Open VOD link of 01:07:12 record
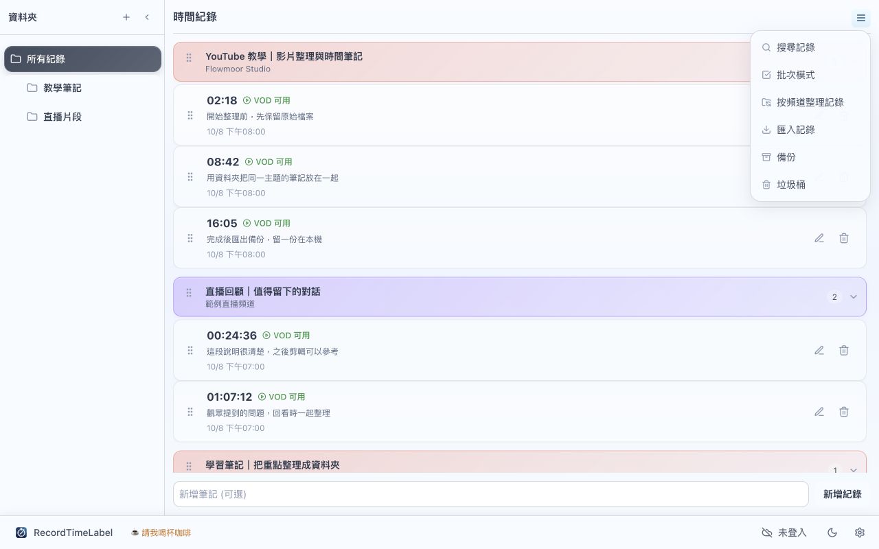This screenshot has height=549, width=879. point(282,397)
